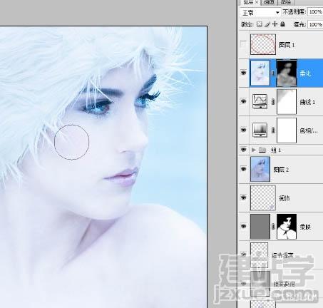
Task: Click the 色相/... layer name
Action: (309, 130)
